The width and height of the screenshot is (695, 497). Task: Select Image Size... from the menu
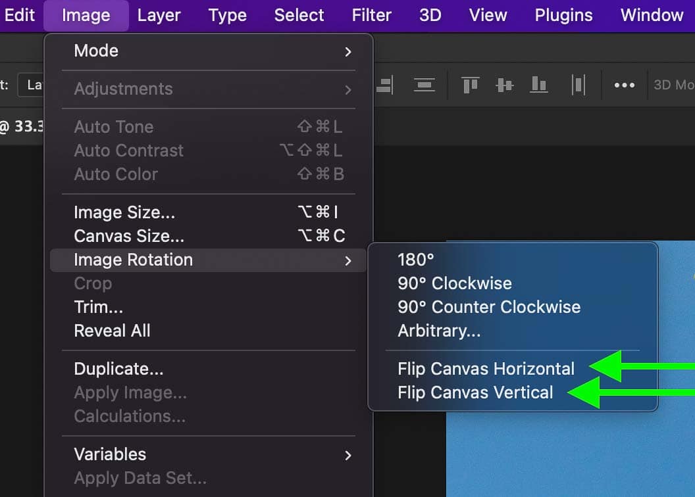(x=124, y=212)
